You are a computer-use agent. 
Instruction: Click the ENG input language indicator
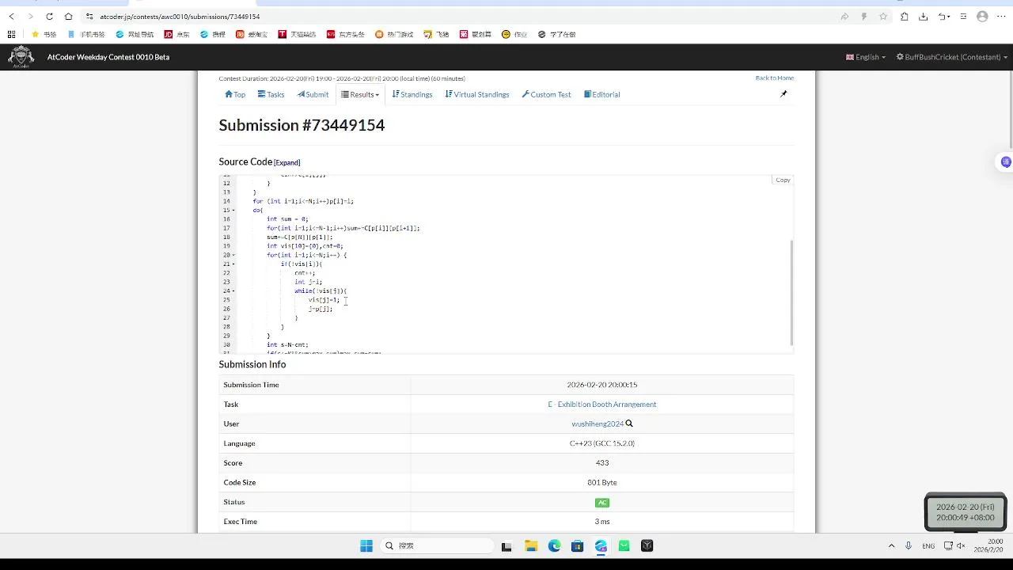click(928, 545)
